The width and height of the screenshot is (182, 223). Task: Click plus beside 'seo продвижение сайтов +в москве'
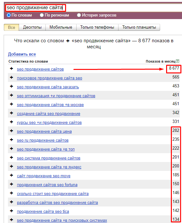11,104
